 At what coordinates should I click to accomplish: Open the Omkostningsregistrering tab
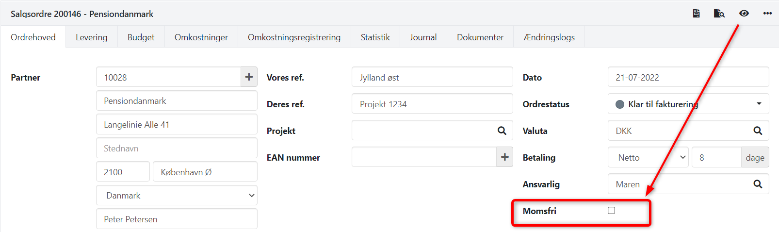tap(294, 37)
